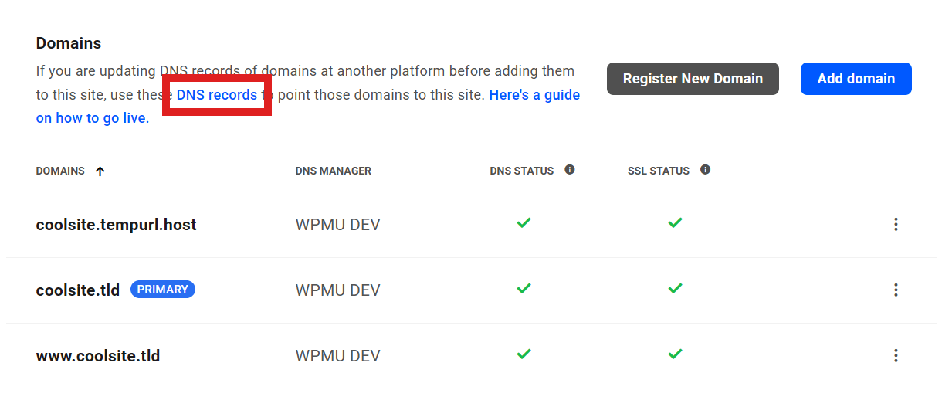
Task: Click the Add domain button
Action: [x=856, y=79]
